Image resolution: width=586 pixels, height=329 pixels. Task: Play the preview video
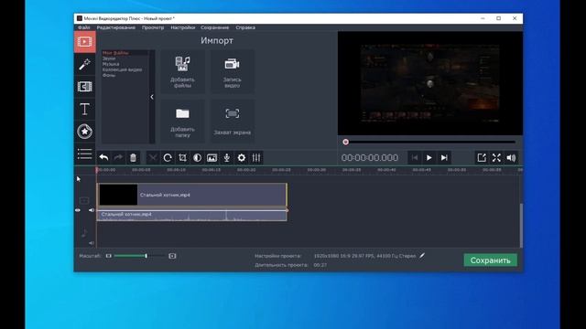coord(429,158)
